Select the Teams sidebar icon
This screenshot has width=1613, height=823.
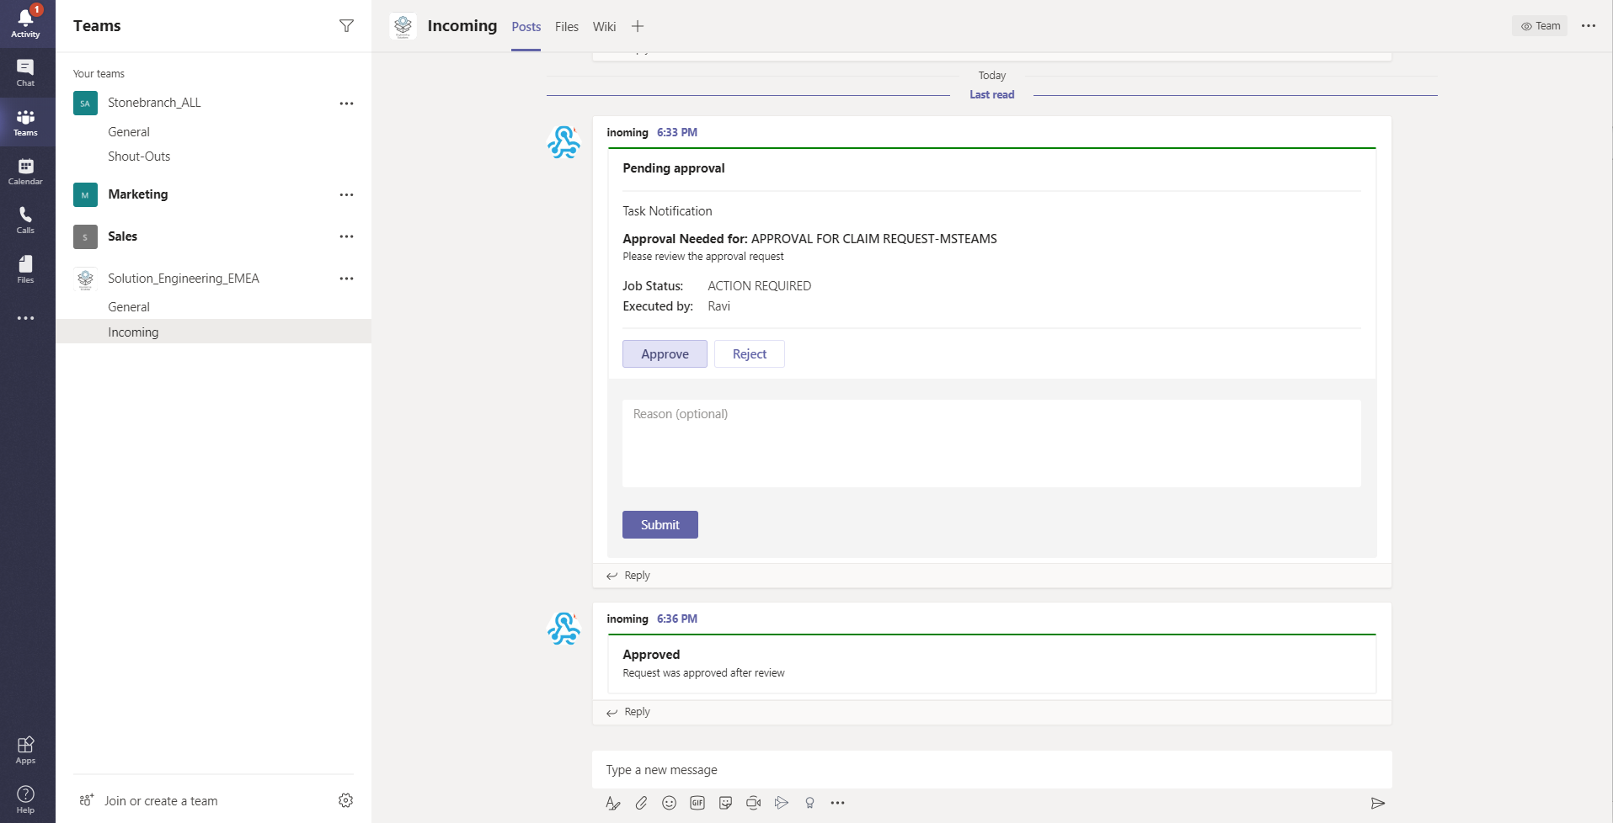coord(25,123)
